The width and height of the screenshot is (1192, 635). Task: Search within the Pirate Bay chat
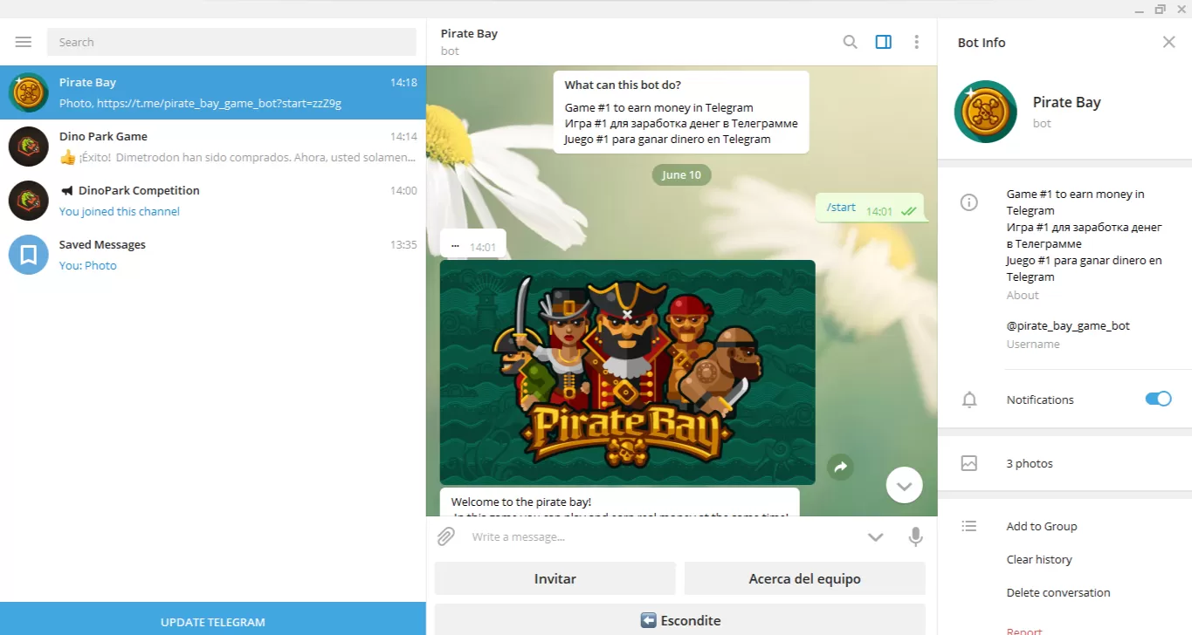point(850,42)
